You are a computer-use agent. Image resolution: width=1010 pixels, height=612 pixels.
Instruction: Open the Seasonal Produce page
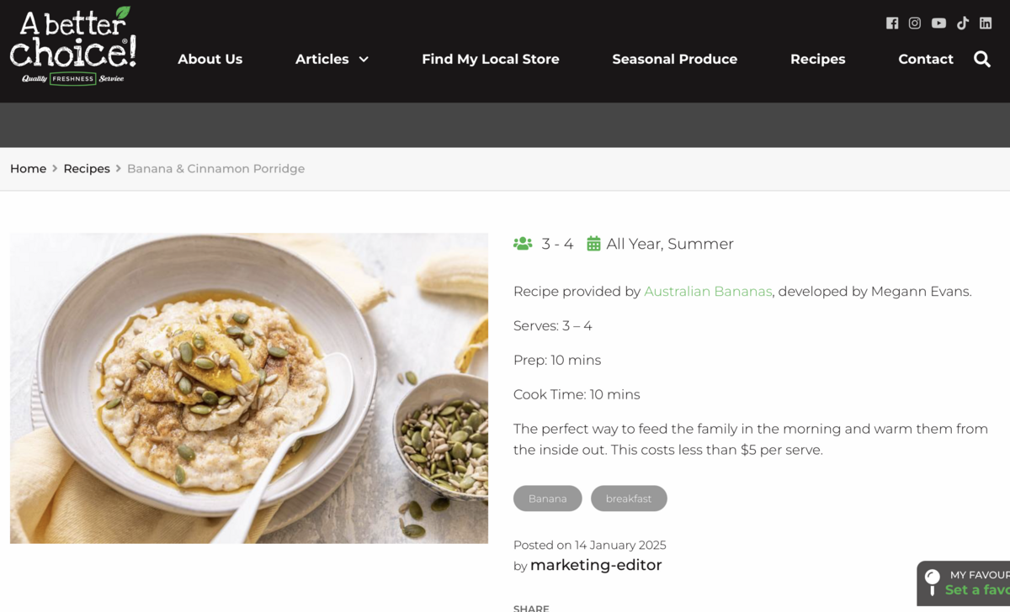674,59
